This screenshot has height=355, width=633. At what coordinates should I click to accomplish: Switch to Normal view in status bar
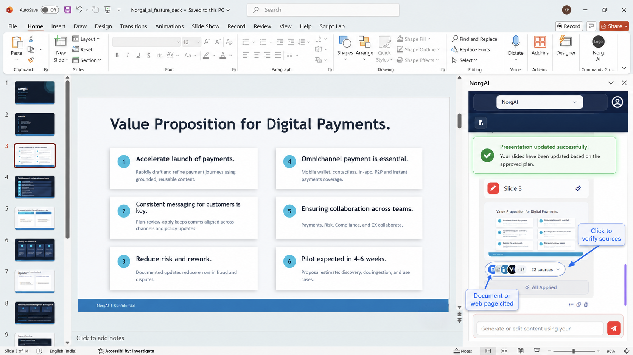[488, 351]
